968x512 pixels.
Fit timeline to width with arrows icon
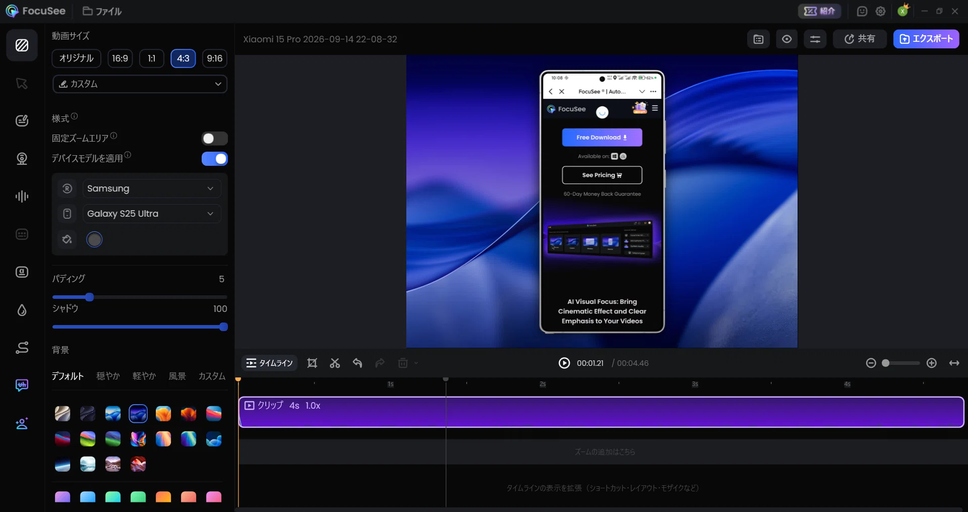(954, 363)
